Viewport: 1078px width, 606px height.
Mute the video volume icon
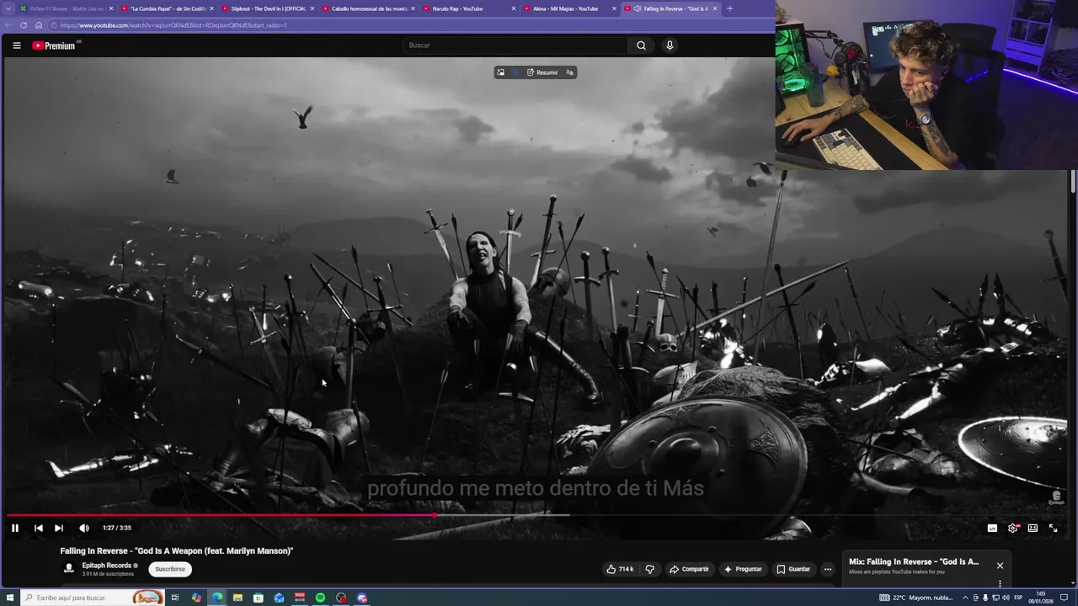pos(84,528)
